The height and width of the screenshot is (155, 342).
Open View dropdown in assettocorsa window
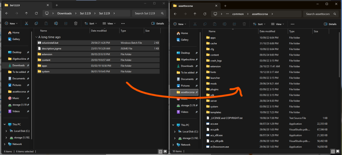(x=278, y=24)
